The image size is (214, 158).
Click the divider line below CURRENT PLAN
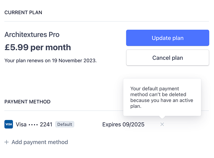click(106, 21)
